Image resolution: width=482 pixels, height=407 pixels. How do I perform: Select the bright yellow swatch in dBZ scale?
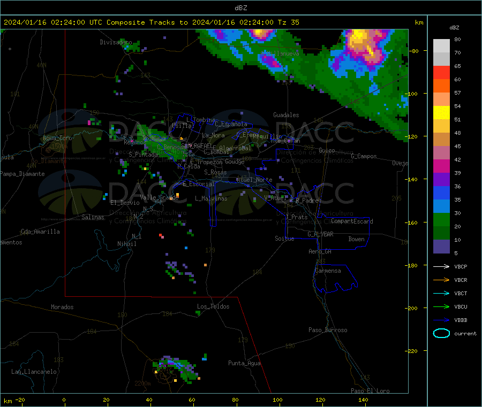tap(441, 113)
